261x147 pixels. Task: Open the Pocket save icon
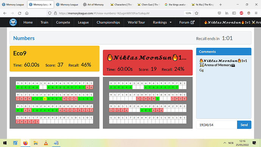coord(219,13)
